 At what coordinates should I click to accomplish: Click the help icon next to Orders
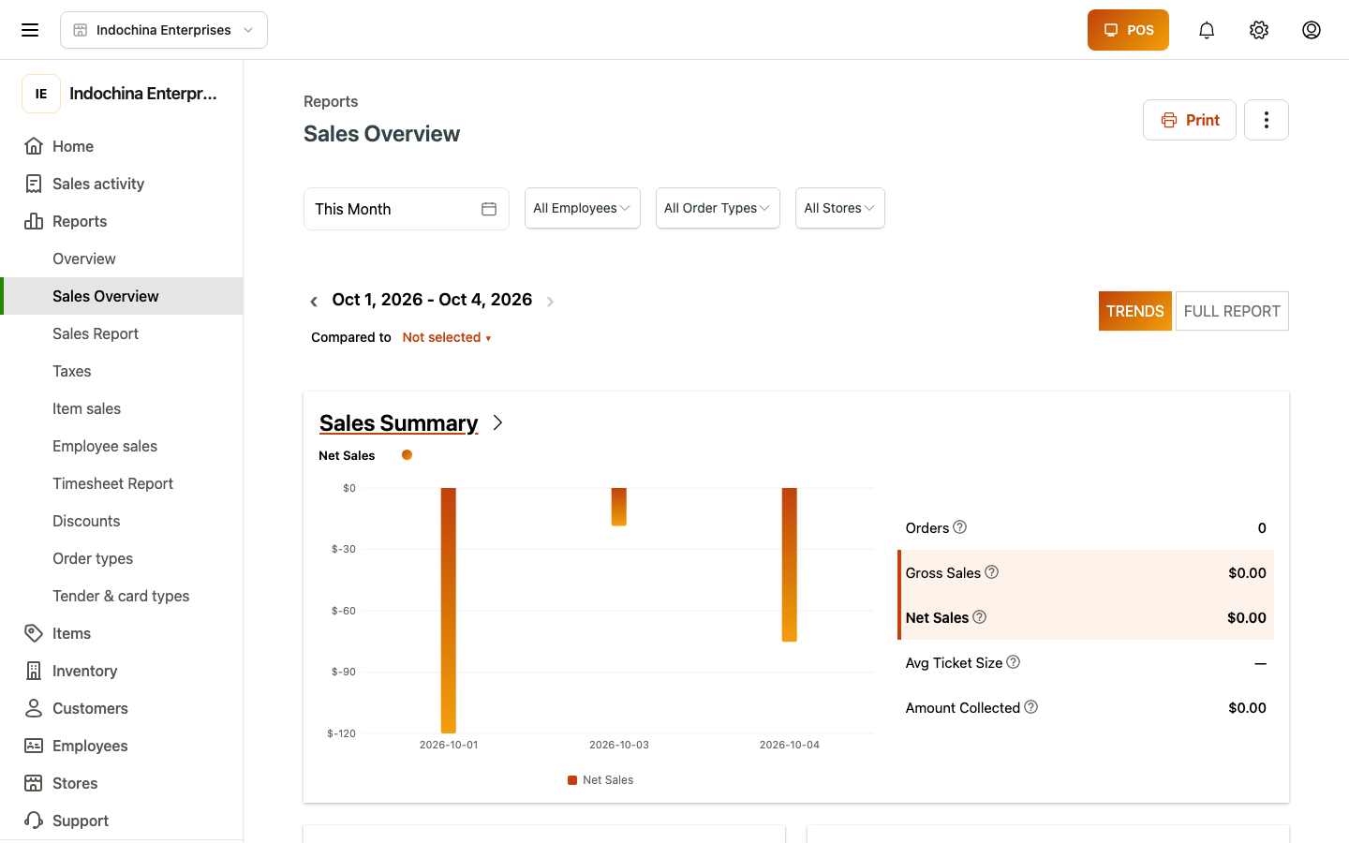click(959, 527)
